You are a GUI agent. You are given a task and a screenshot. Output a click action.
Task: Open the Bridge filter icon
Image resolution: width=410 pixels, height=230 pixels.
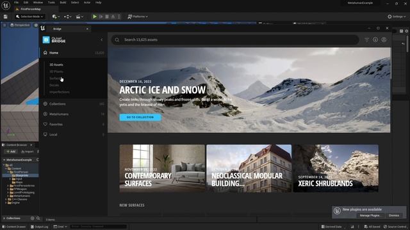coord(367,40)
